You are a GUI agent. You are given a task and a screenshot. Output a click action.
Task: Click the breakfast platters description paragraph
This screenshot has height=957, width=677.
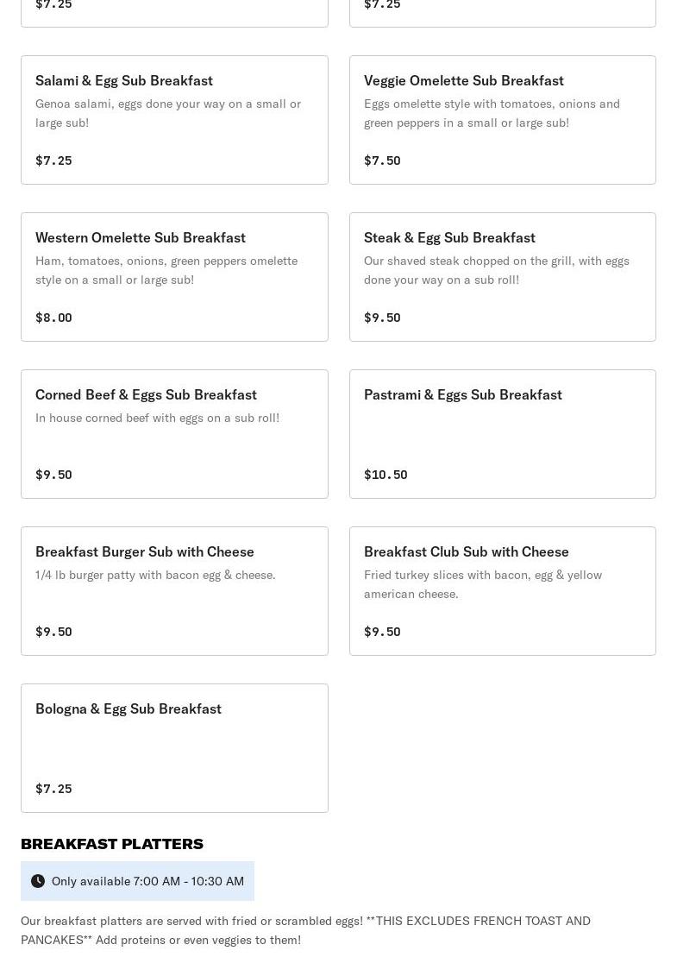point(305,930)
